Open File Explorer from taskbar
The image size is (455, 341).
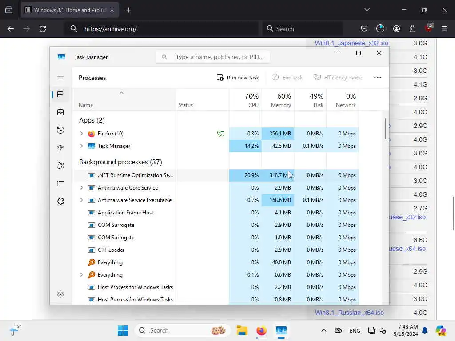(x=242, y=330)
